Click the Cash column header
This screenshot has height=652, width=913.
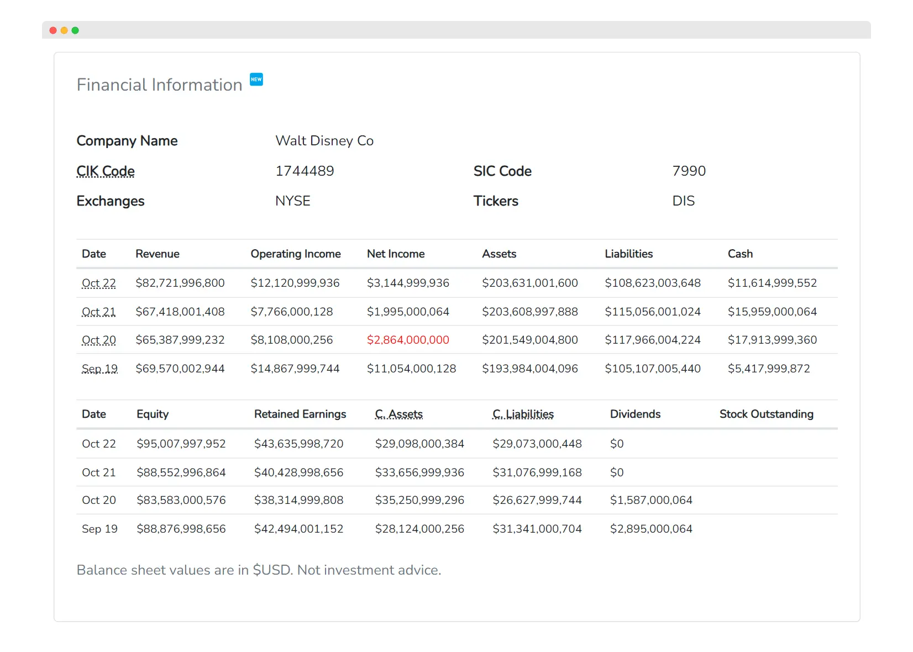740,254
